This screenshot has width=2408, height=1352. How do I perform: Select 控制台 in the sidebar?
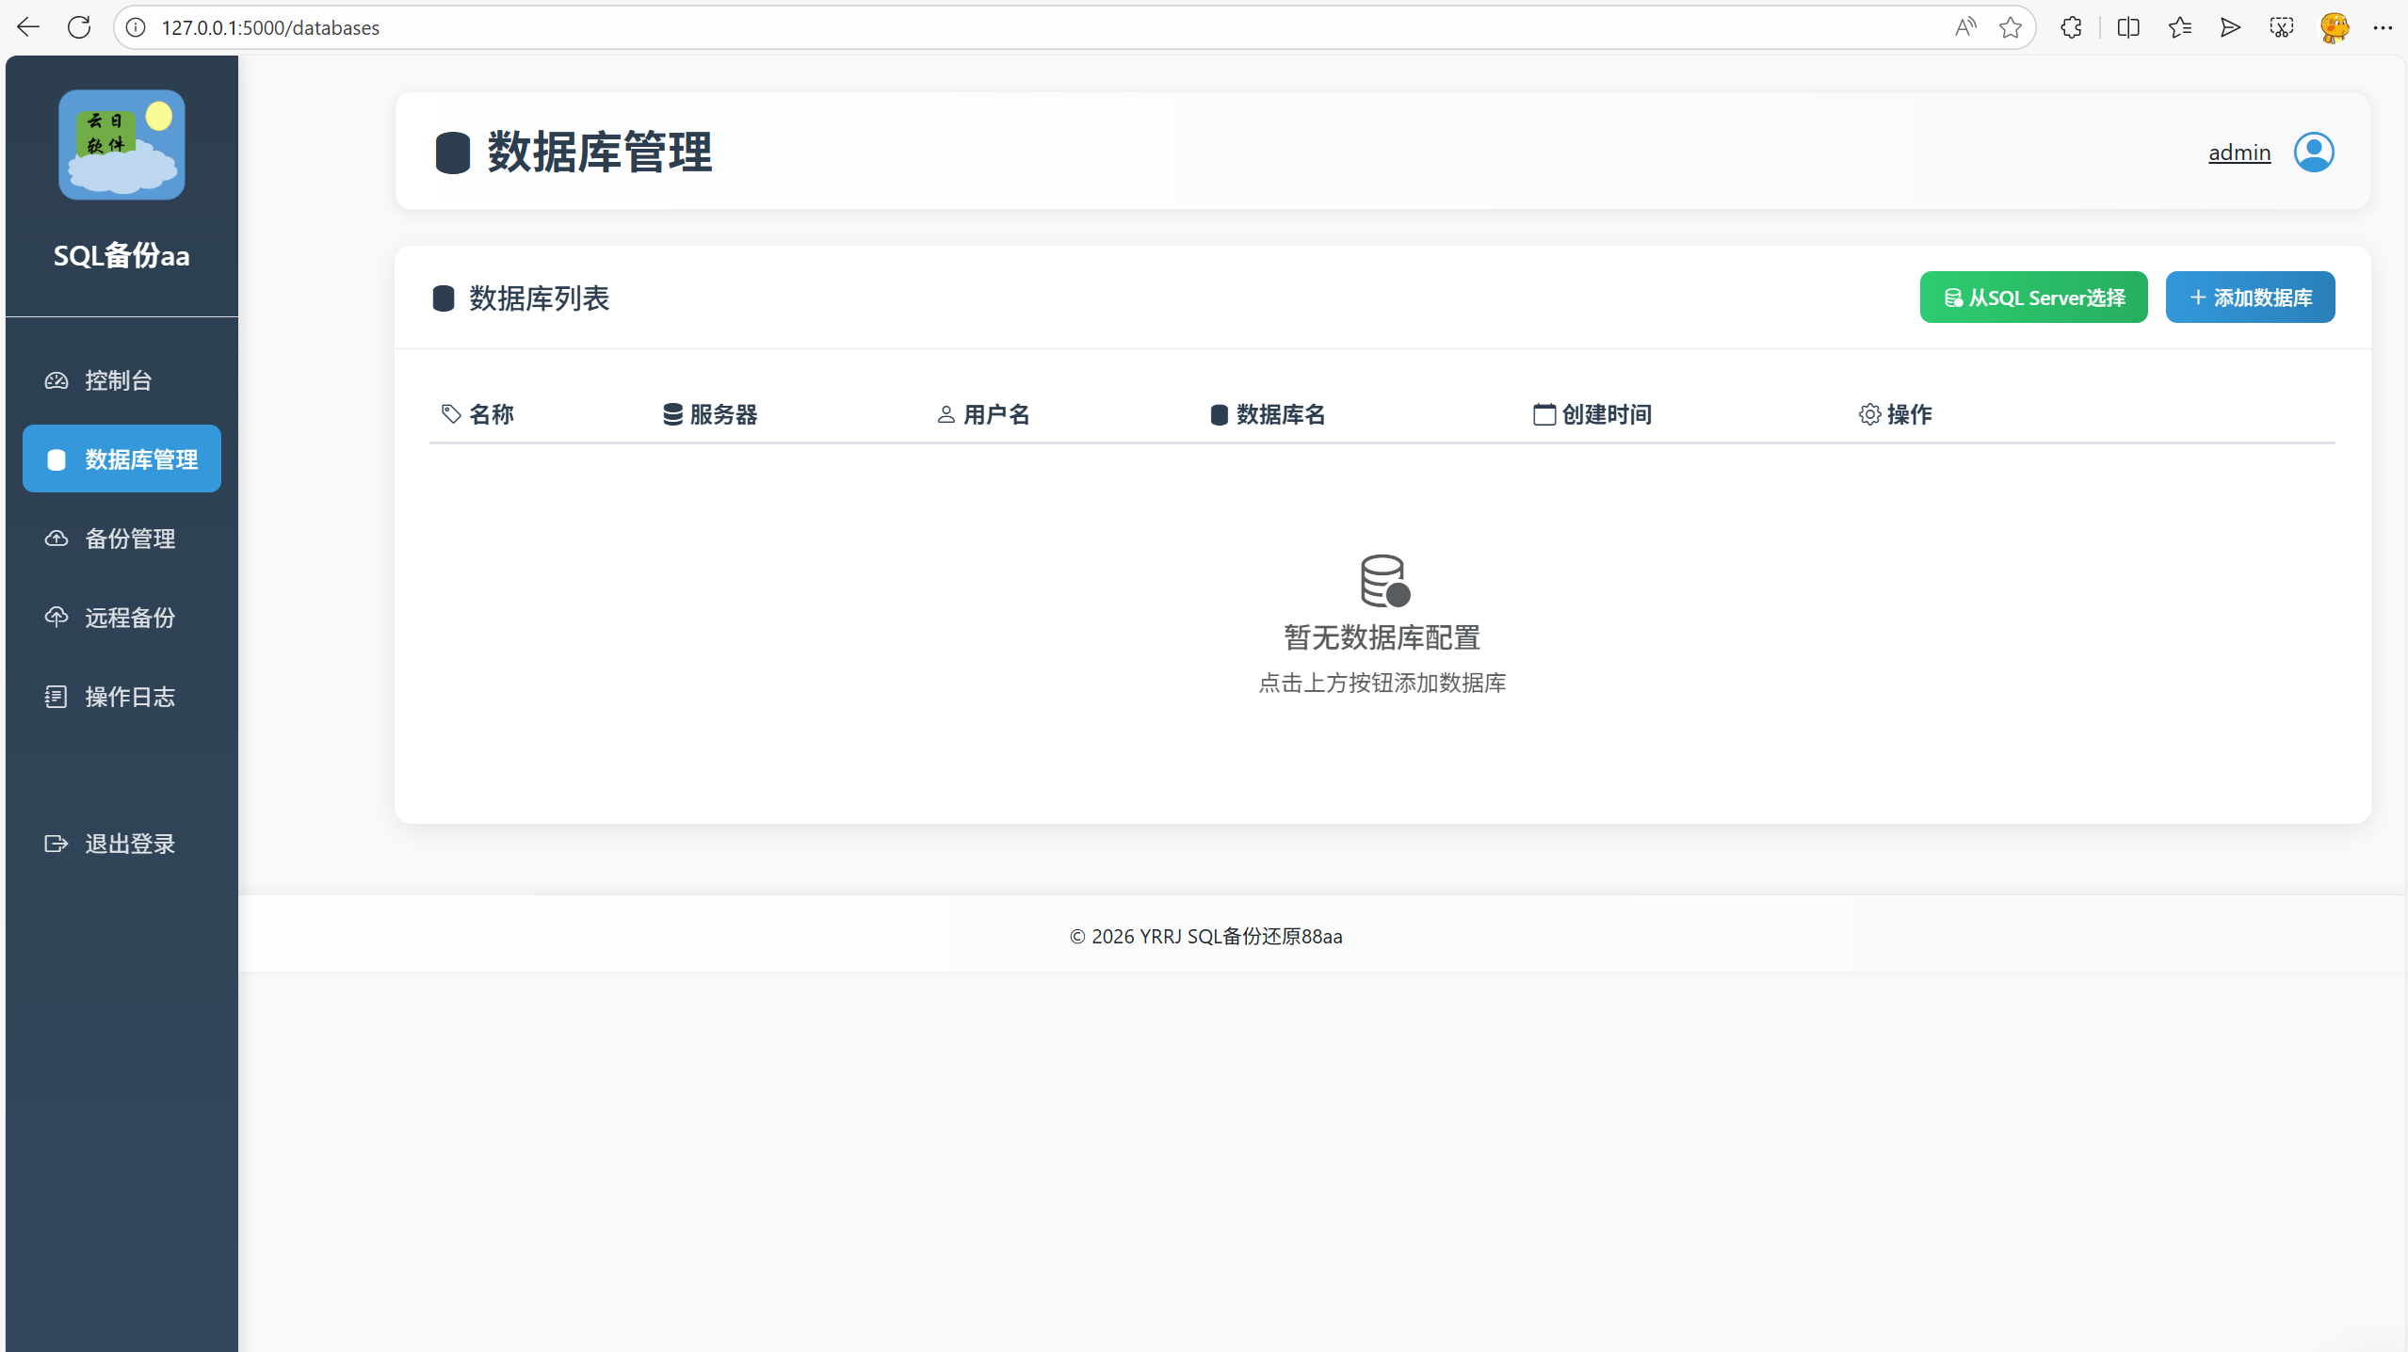coord(121,380)
